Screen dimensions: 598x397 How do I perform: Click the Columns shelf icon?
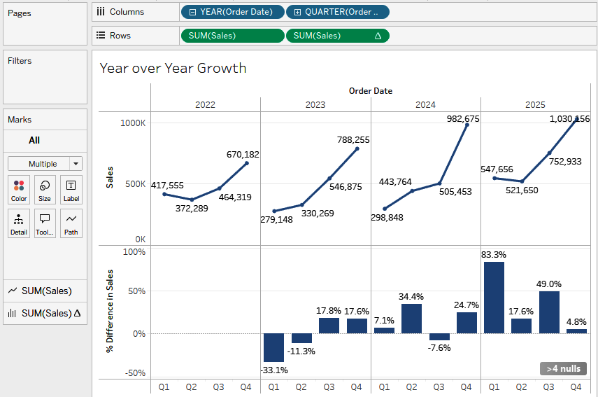(x=101, y=12)
